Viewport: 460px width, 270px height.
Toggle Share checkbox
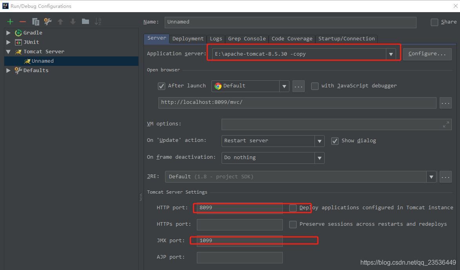click(435, 22)
